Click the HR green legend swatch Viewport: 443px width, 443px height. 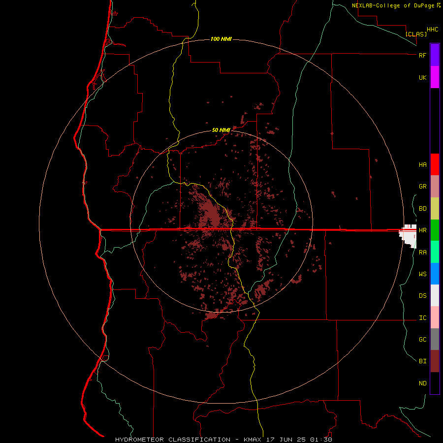435,230
